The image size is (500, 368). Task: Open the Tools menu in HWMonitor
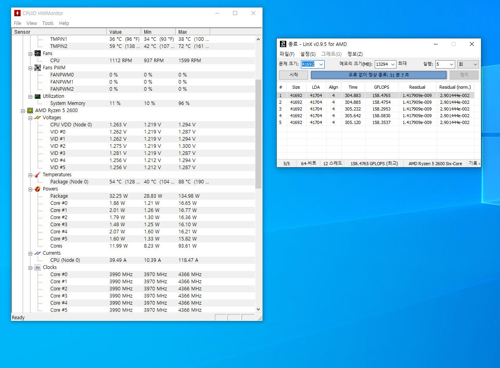(48, 23)
